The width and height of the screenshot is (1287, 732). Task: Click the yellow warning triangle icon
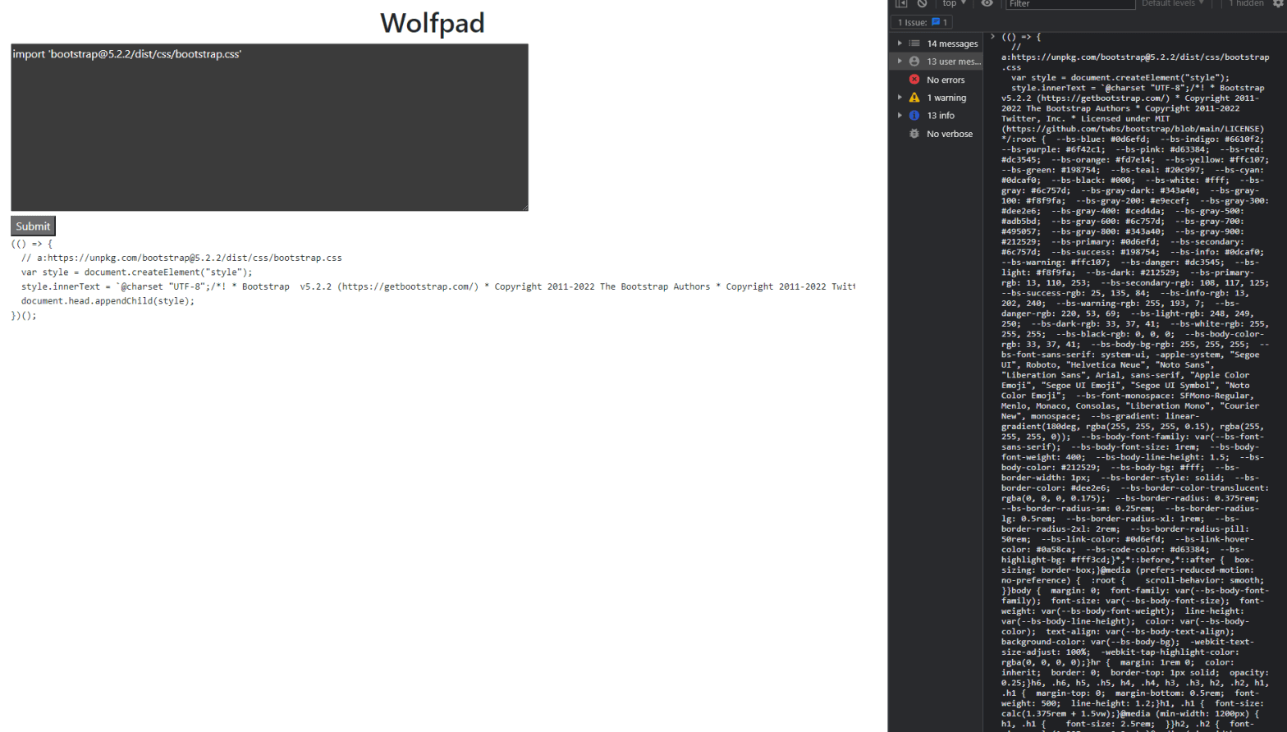point(914,98)
